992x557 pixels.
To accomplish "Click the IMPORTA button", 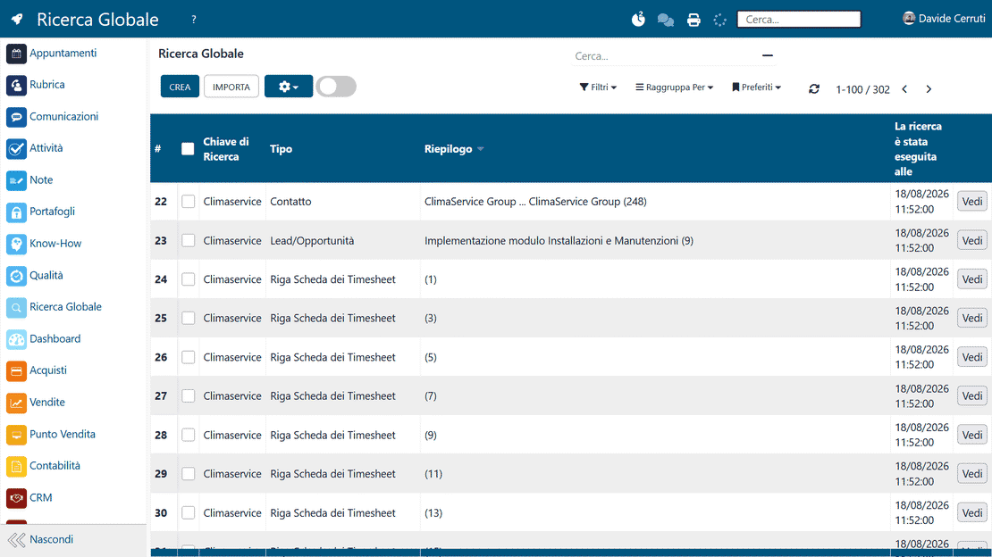I will pos(231,87).
